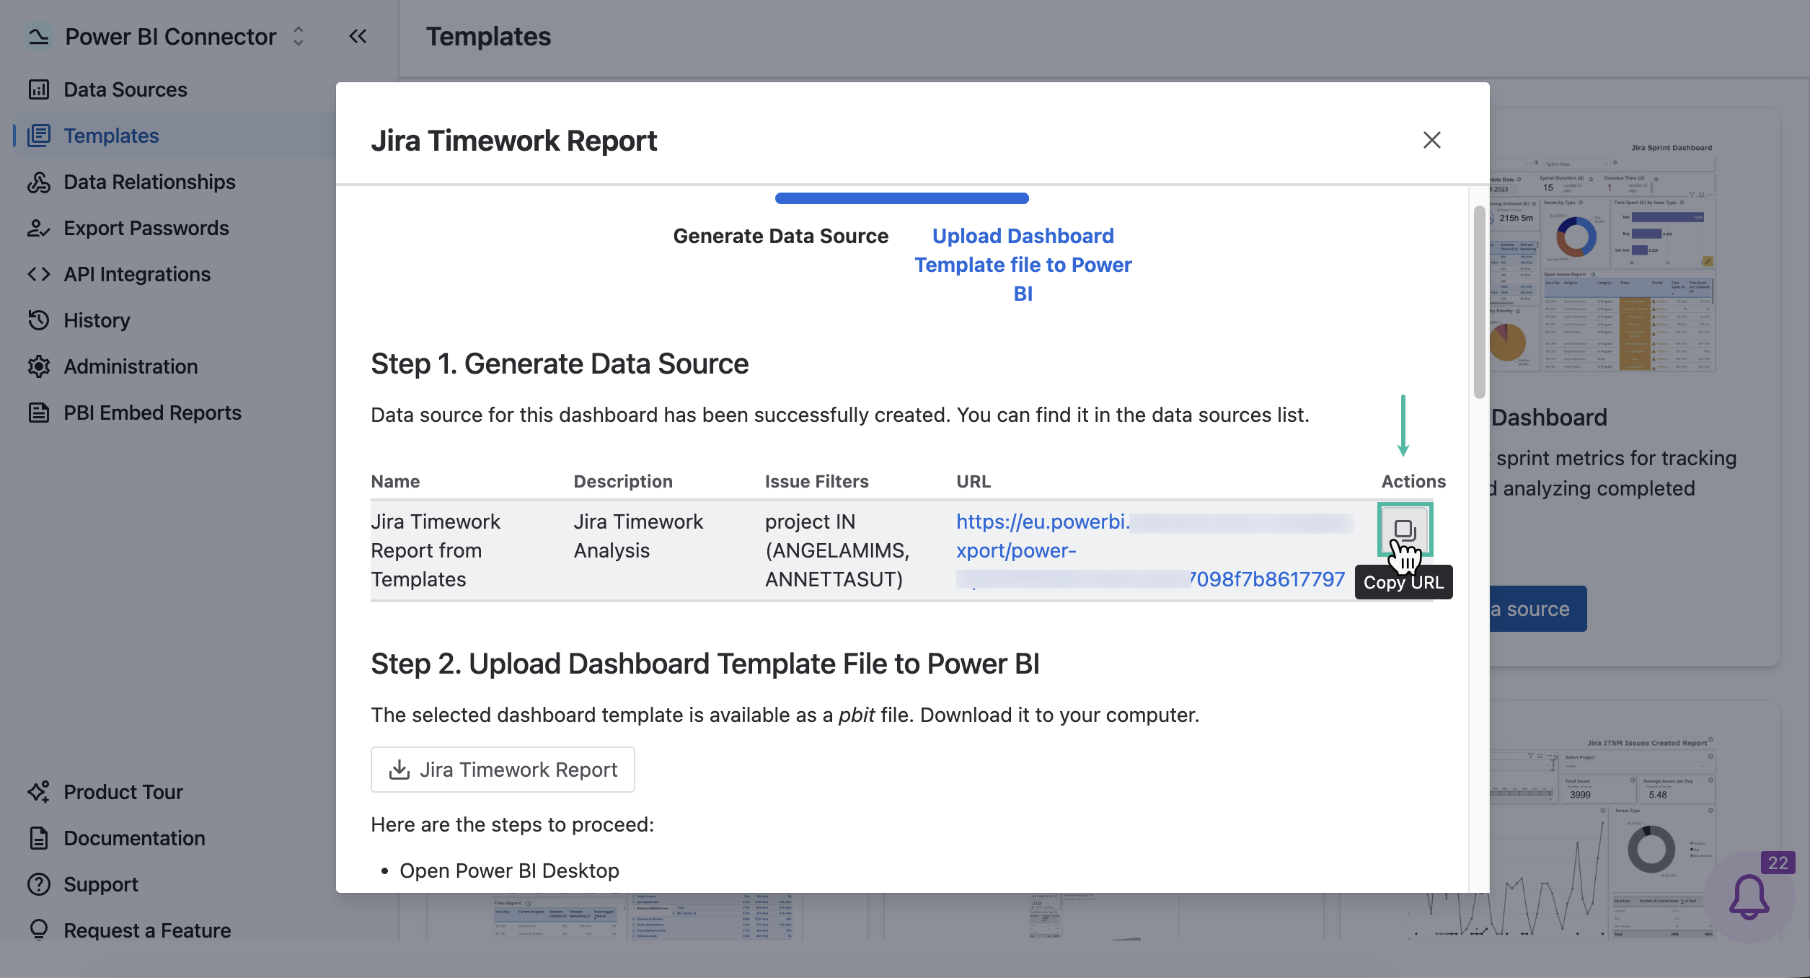Image resolution: width=1810 pixels, height=978 pixels.
Task: Open Support label in sidebar
Action: [x=101, y=884]
